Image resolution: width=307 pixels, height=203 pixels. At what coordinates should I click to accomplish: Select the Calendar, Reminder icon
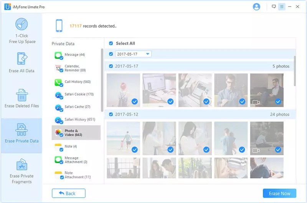click(58, 68)
